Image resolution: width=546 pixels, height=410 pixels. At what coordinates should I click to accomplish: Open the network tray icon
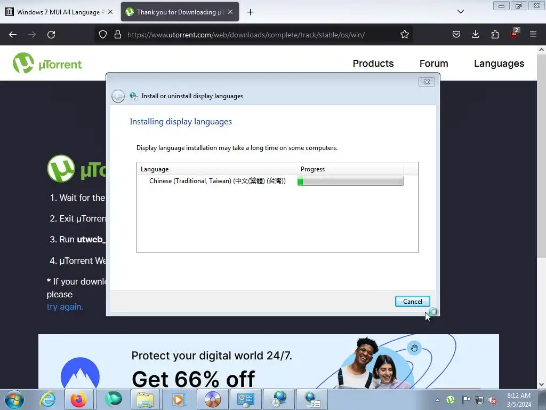(479, 400)
